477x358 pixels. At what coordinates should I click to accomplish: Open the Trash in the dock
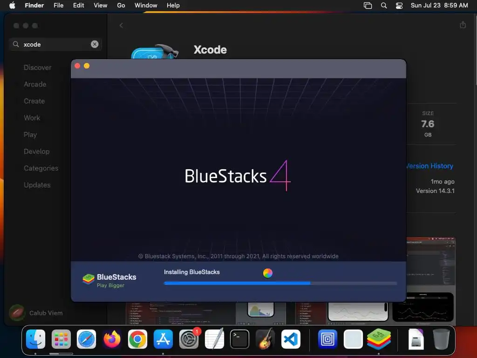(441, 339)
